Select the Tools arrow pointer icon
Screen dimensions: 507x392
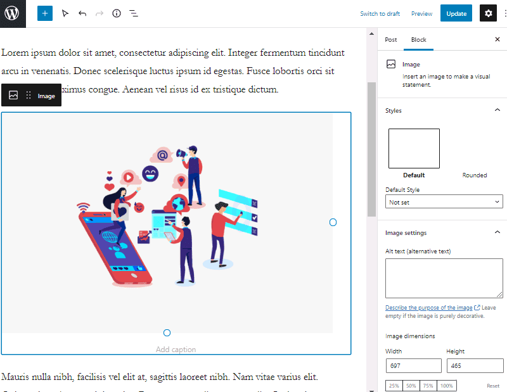(65, 13)
